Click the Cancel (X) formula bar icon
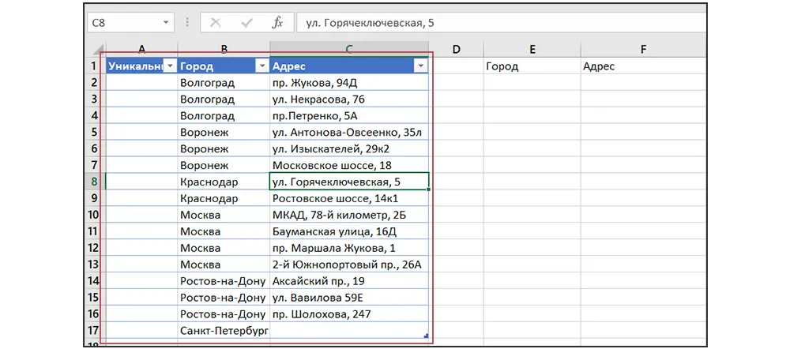 click(215, 23)
